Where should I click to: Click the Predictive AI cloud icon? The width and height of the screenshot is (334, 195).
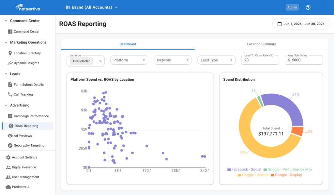pos(8,187)
